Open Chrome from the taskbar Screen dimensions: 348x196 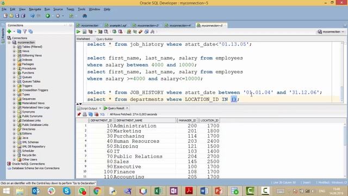point(97,191)
